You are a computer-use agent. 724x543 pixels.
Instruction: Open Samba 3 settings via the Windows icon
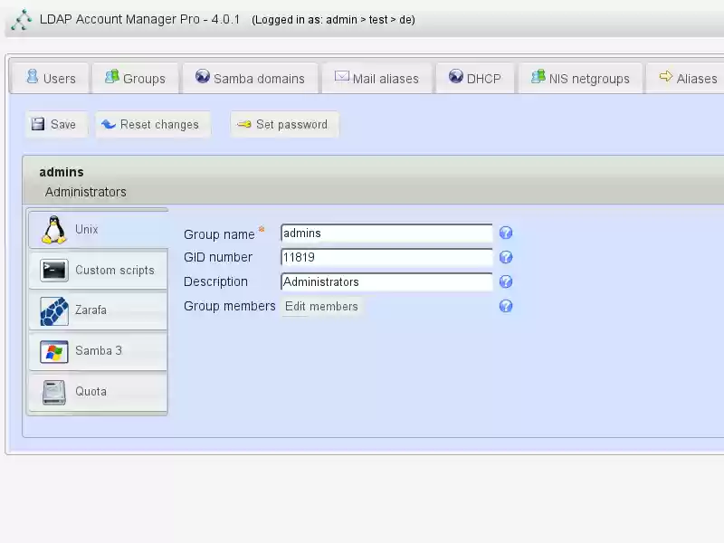tap(52, 351)
